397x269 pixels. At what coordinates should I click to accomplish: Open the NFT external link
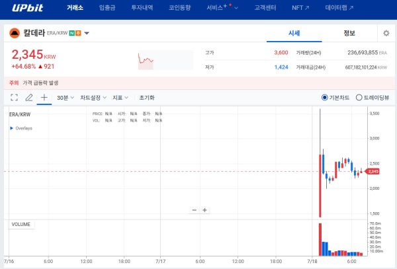[x=300, y=7]
